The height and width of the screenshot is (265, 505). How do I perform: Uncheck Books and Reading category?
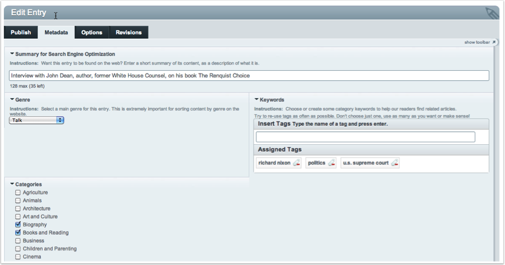(x=18, y=232)
